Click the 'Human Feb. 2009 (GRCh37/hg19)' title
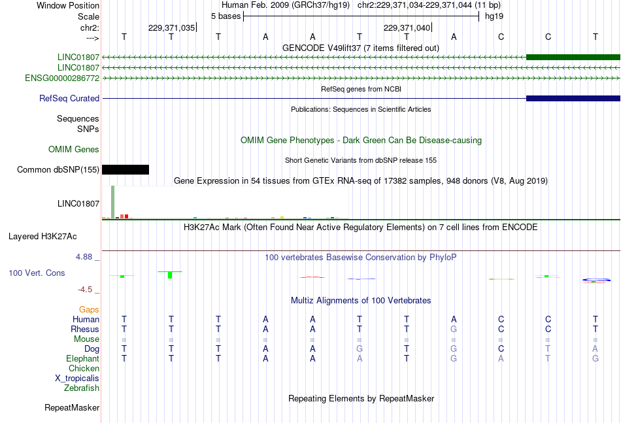The image size is (621, 423). coord(286,5)
